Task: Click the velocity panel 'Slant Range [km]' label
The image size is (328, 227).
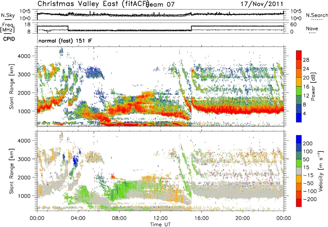Action: click(x=11, y=171)
